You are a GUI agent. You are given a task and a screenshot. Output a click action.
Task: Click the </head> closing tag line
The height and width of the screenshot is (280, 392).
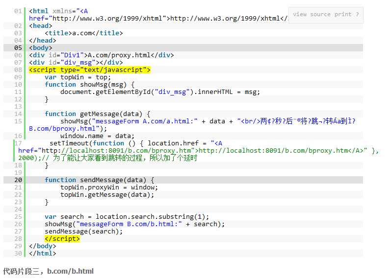point(43,41)
